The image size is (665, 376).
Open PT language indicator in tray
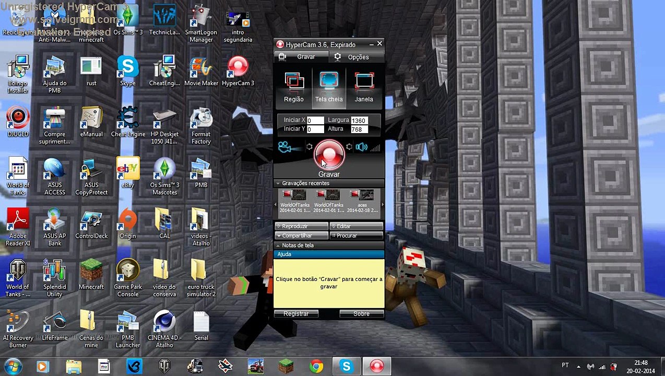(x=565, y=366)
